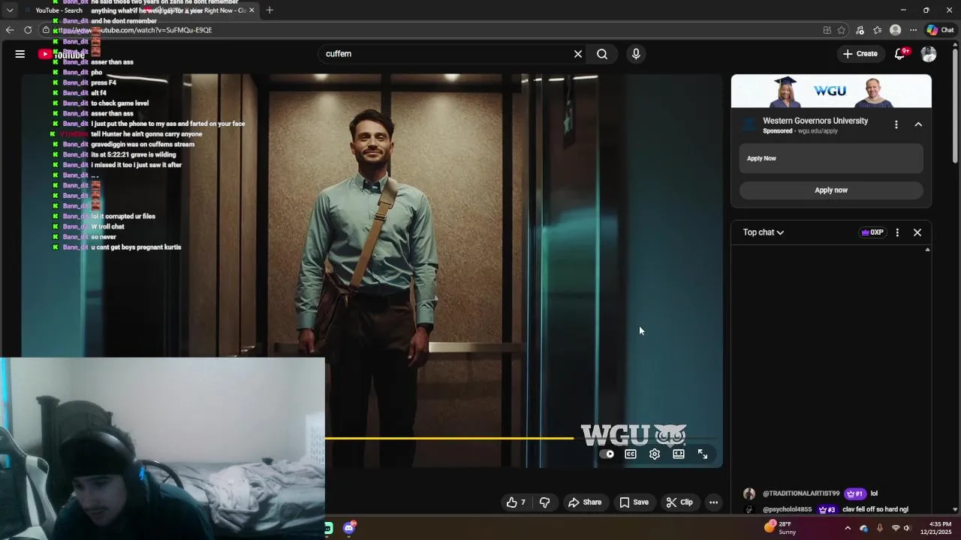Open a new browser tab

tap(270, 10)
